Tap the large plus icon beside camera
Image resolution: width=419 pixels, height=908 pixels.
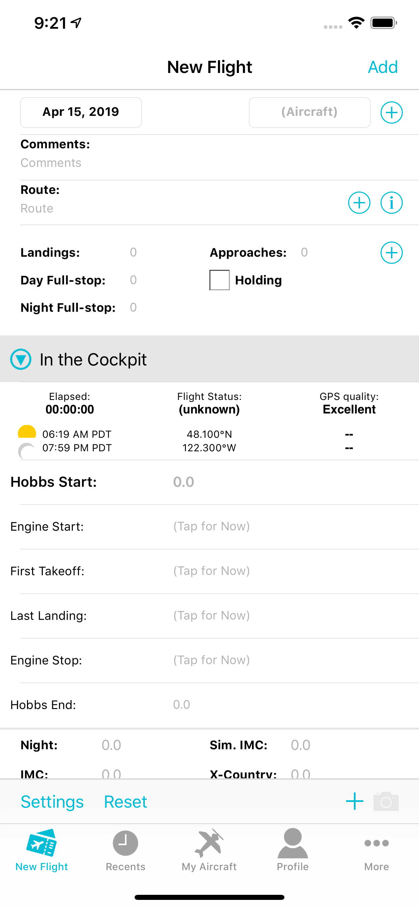pyautogui.click(x=355, y=802)
